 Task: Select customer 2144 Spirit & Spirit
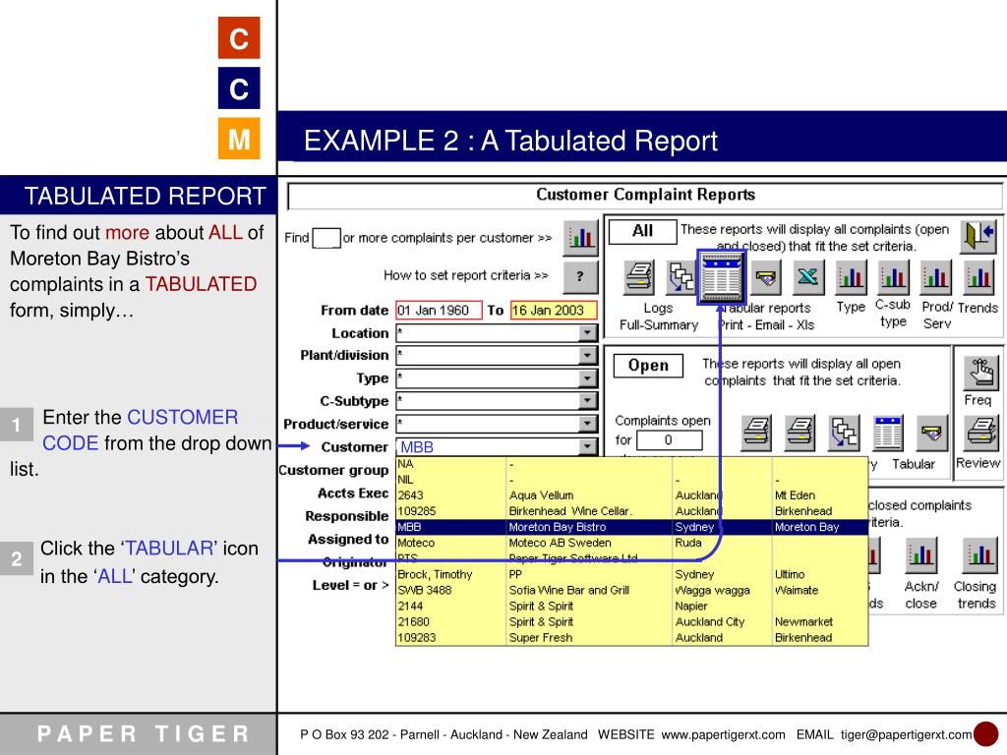click(x=632, y=606)
